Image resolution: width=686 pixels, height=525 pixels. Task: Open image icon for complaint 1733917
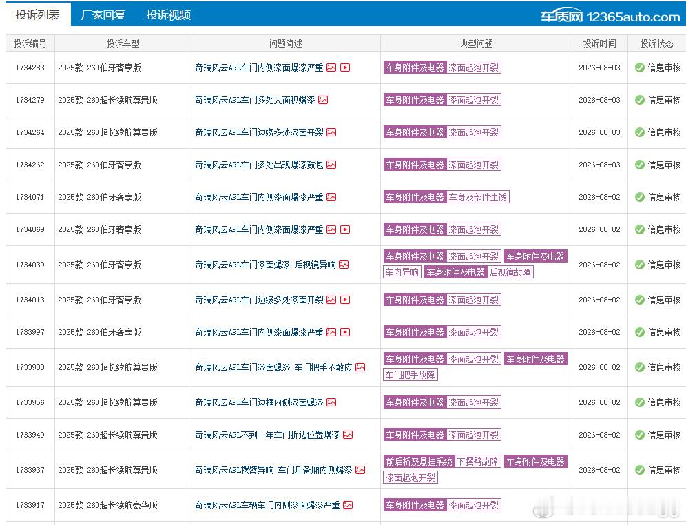(348, 505)
